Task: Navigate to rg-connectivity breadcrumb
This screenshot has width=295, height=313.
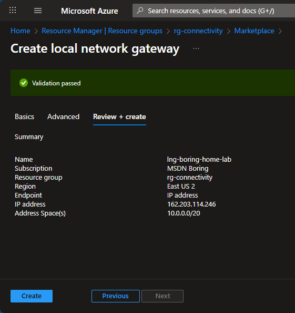Action: click(x=198, y=31)
